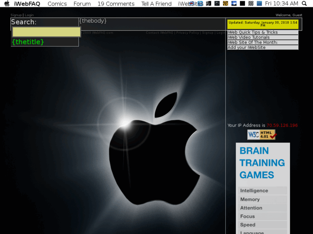Screen dimensions: 313x234
Task: Select Tell A Friend in the menu bar
Action: coord(156,4)
